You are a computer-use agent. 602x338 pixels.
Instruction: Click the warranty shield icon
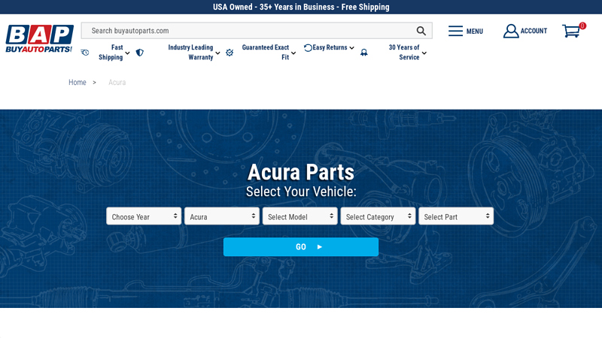140,53
